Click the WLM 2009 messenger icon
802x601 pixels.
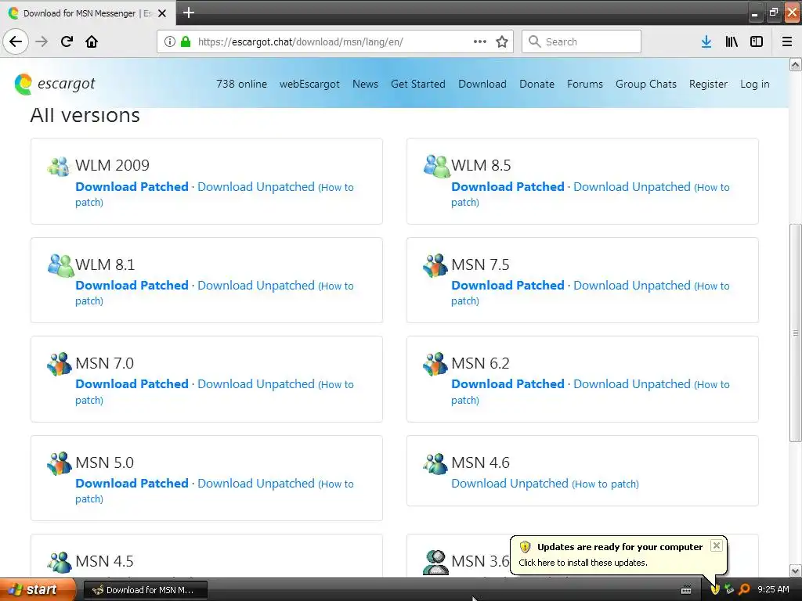[x=58, y=166]
